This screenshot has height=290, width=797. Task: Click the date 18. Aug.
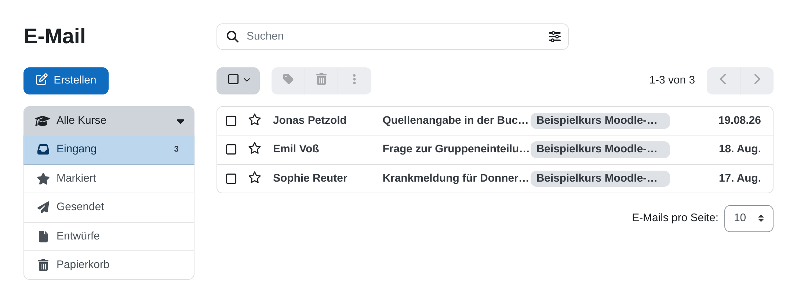click(740, 149)
